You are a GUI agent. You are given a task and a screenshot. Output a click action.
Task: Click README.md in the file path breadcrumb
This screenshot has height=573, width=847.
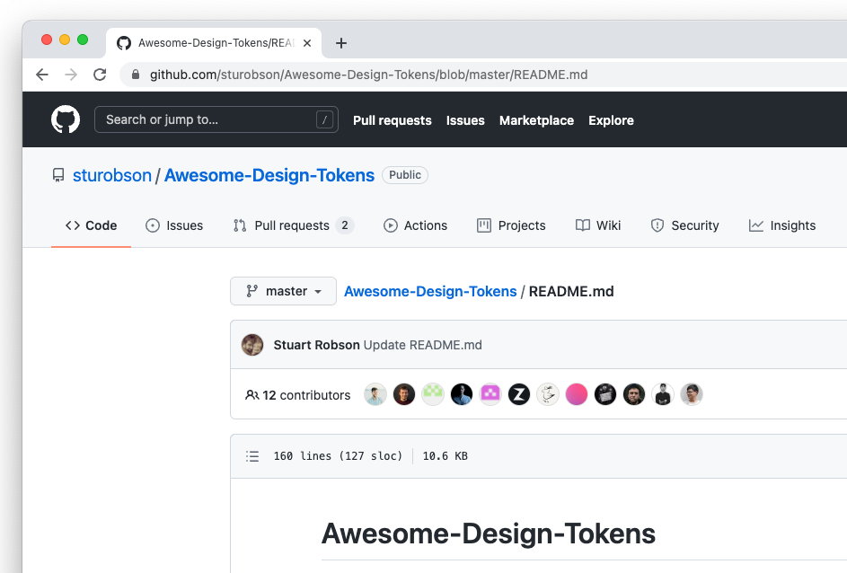pos(571,292)
